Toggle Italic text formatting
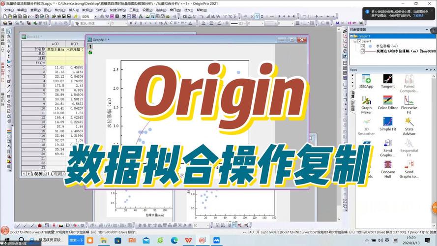The width and height of the screenshot is (437, 246). pyautogui.click(x=136, y=24)
